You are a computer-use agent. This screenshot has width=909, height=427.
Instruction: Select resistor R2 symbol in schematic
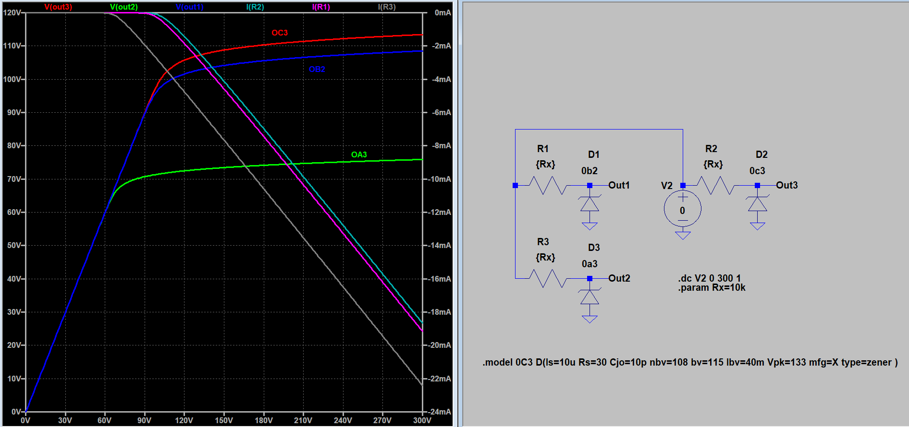(x=715, y=185)
